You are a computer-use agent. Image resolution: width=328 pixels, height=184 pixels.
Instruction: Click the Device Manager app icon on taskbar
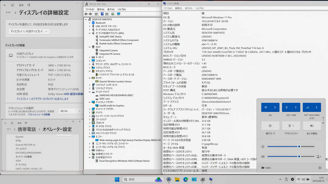point(202,180)
